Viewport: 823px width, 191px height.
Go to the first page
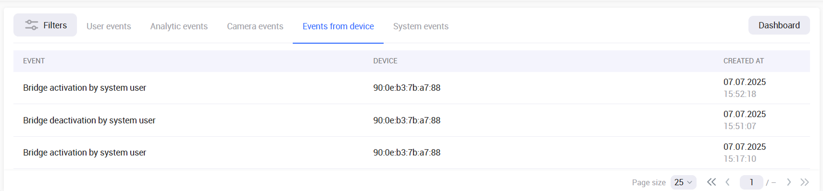711,182
